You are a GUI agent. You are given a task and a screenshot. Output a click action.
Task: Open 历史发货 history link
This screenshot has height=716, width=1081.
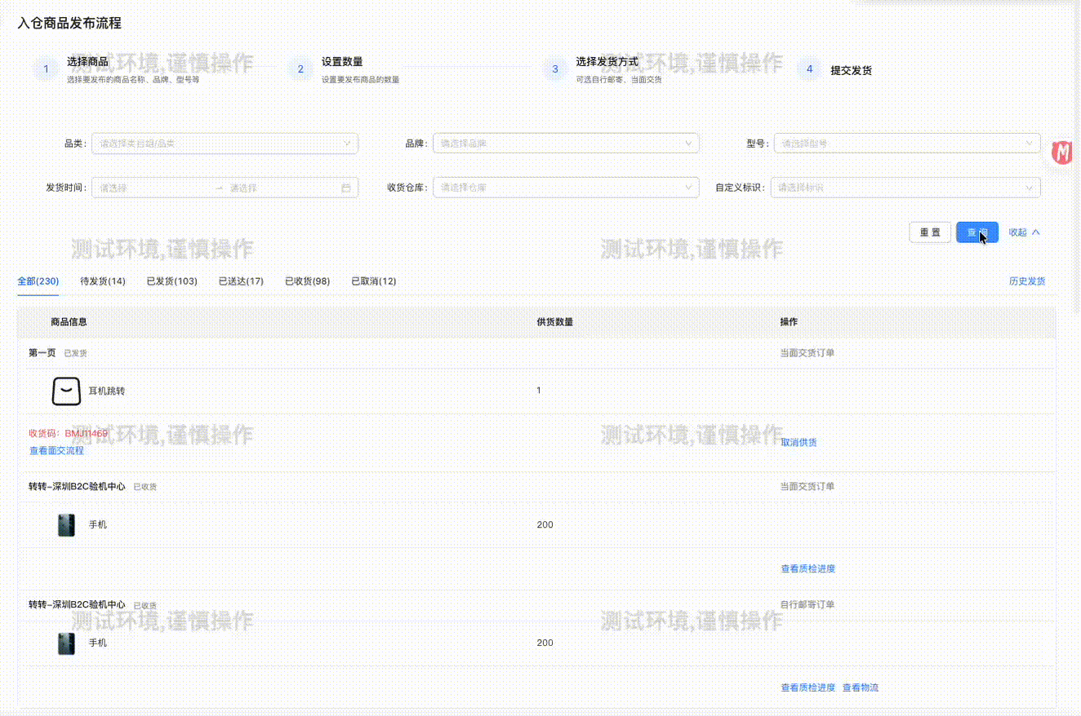pyautogui.click(x=1028, y=281)
